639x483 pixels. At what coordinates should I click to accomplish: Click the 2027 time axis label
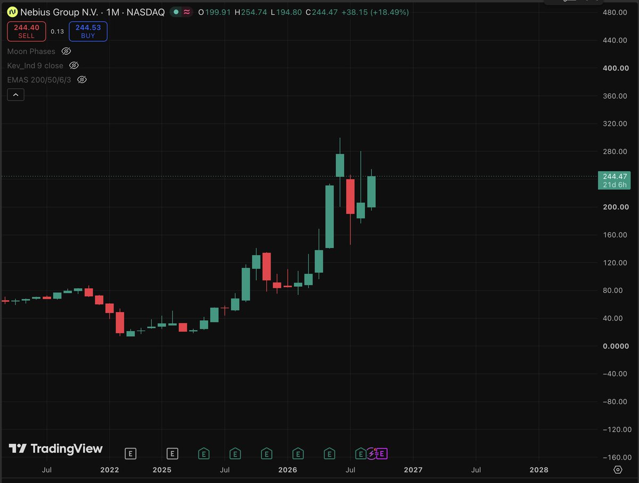coord(413,470)
